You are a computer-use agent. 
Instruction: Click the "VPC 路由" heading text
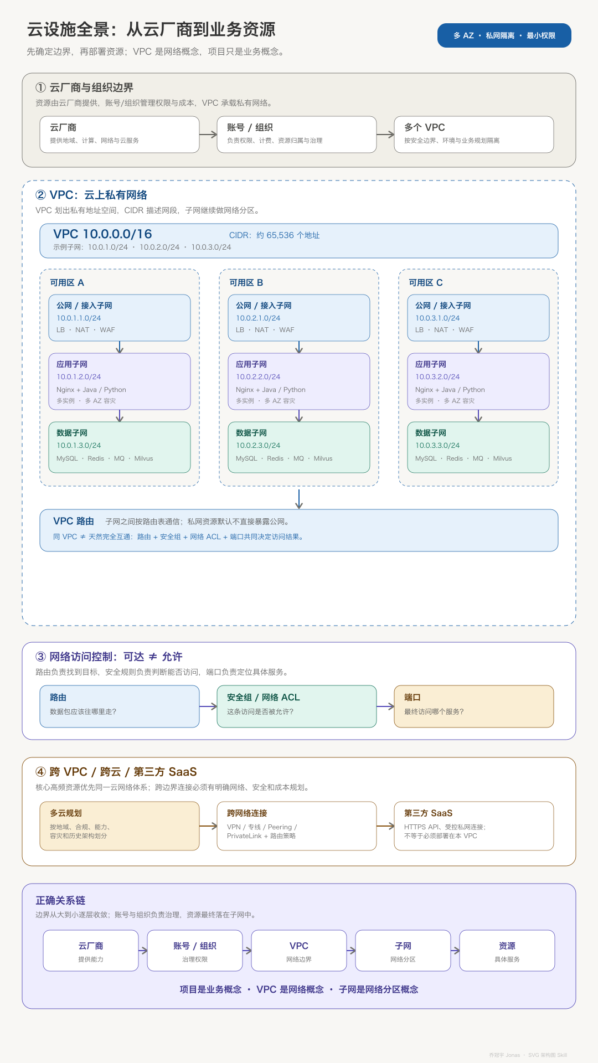(x=74, y=521)
